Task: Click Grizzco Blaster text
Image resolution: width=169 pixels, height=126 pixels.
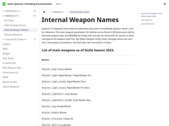Action: point(65,69)
